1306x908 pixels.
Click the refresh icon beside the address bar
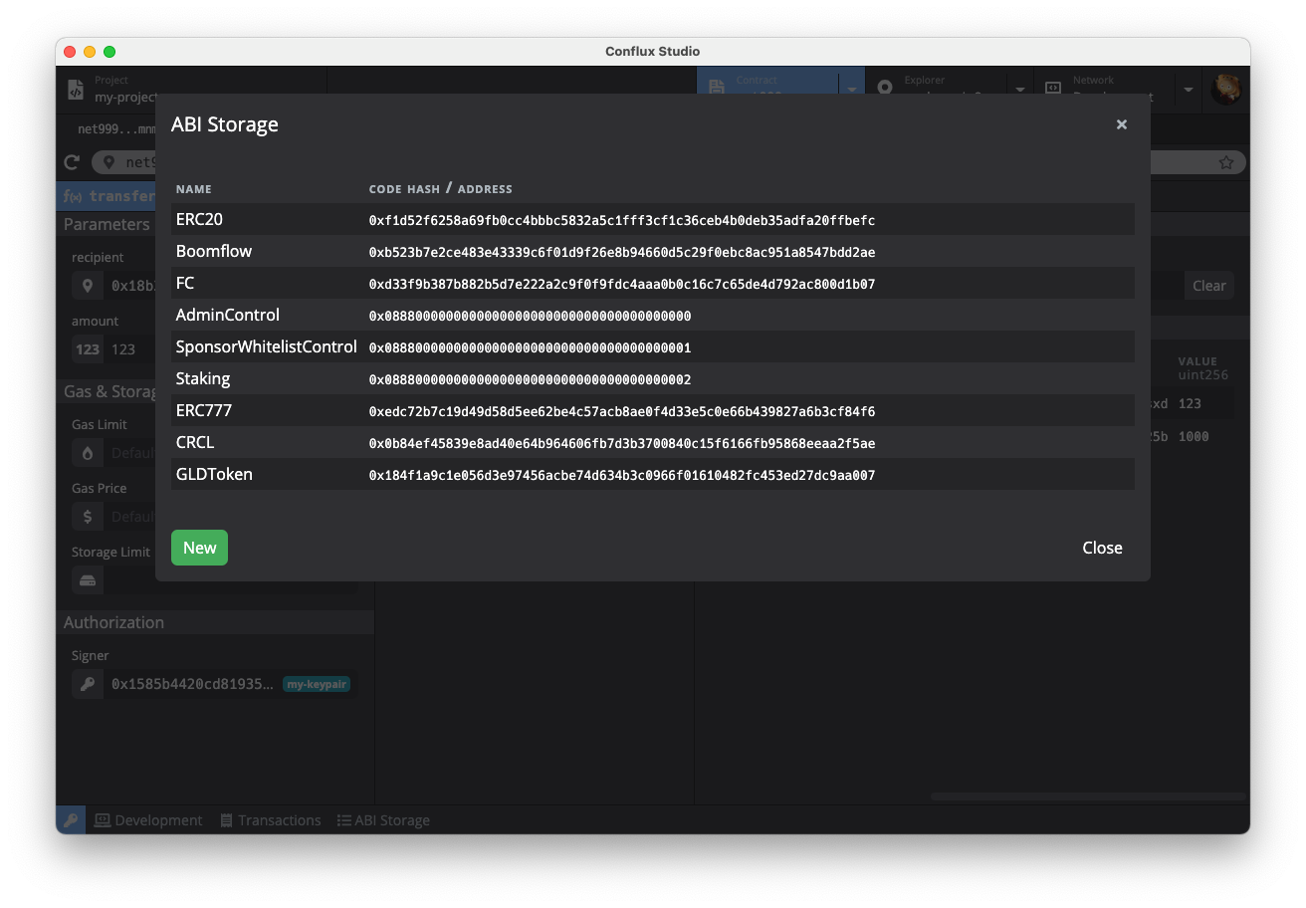coord(72,162)
